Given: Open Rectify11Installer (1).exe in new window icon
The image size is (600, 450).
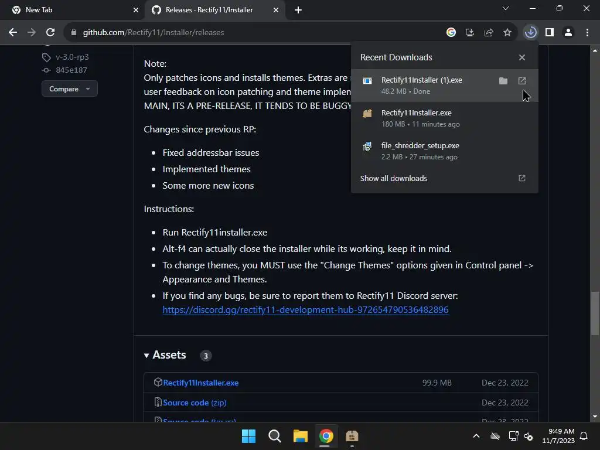Looking at the screenshot, I should tap(522, 81).
